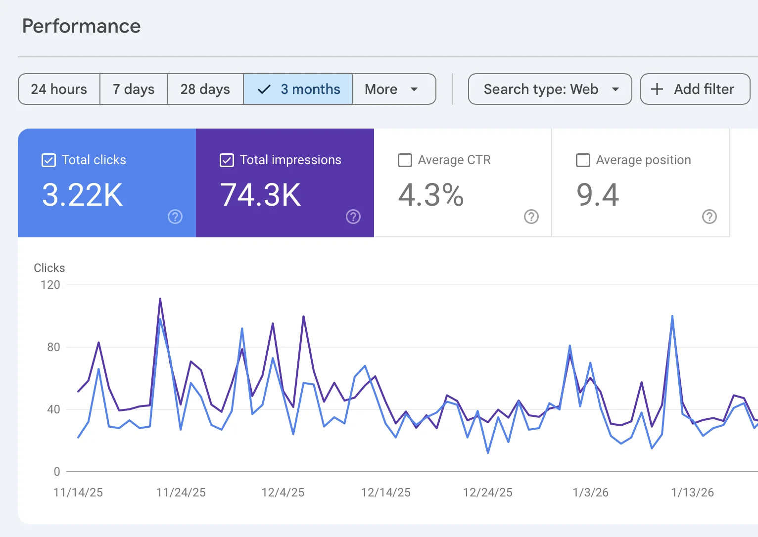Open the More date range dropdown

(x=393, y=89)
